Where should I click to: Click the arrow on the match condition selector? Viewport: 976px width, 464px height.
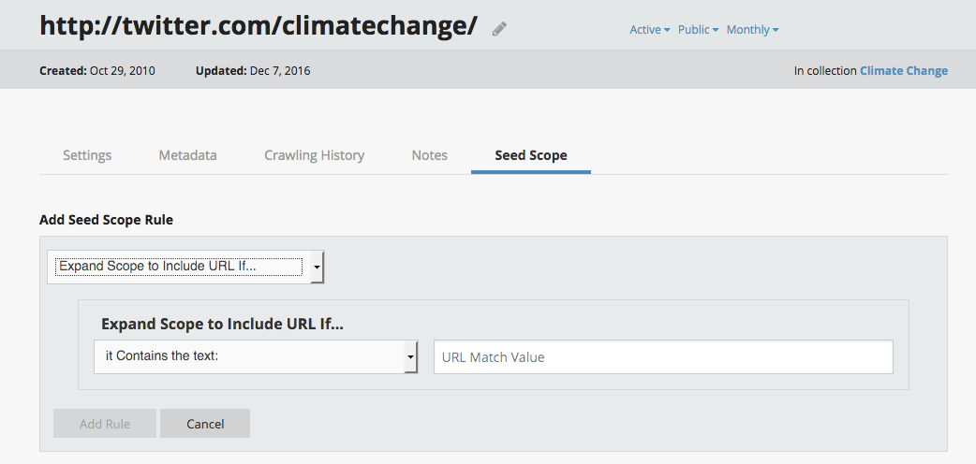pos(410,356)
